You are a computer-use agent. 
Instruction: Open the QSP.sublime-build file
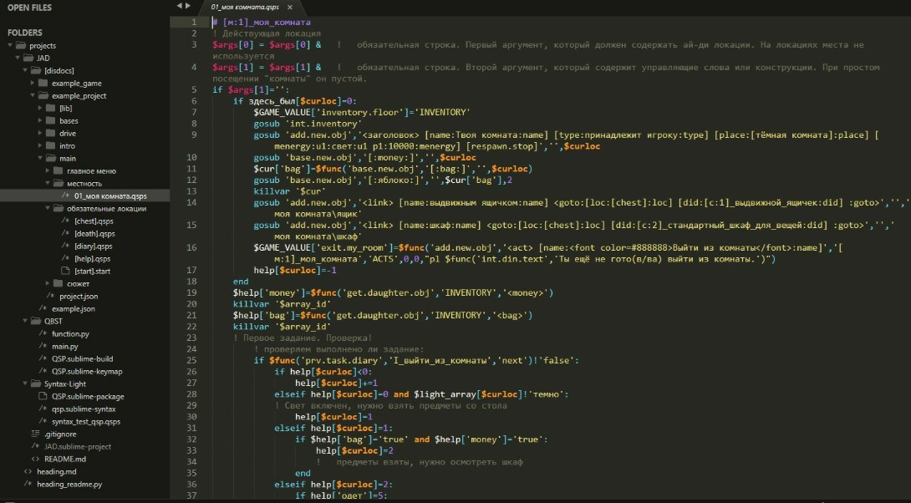pos(83,358)
